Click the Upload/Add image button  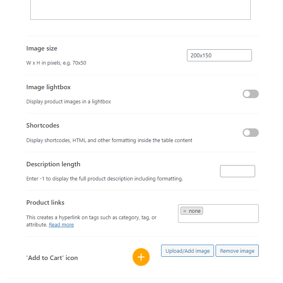[187, 251]
